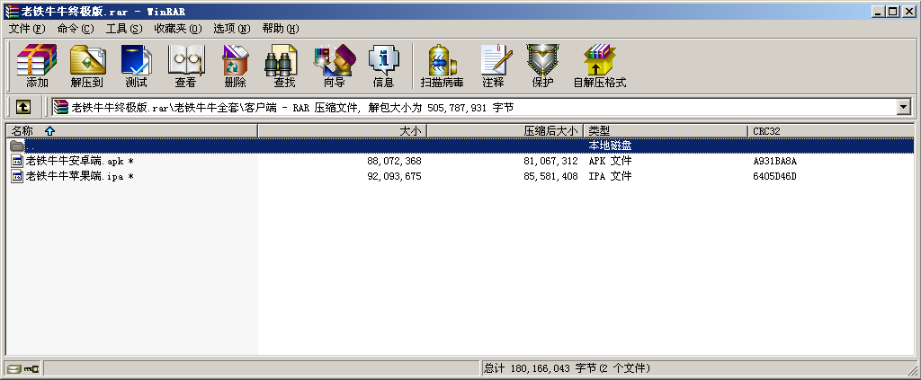Expand the archive path dropdown arrow
Screen dimensions: 921x380
903,108
